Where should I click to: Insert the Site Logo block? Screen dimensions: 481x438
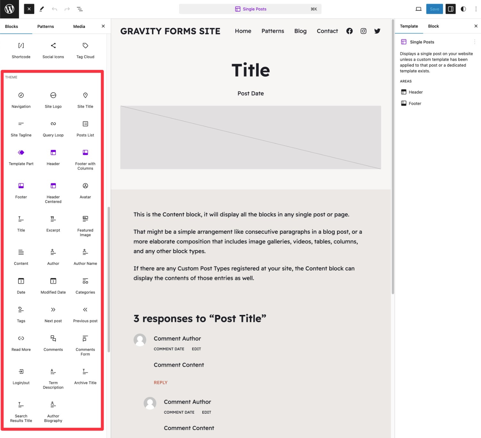[x=53, y=100]
